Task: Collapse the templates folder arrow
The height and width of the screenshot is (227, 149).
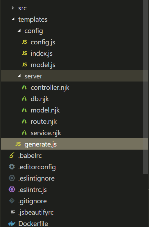Action: click(13, 19)
